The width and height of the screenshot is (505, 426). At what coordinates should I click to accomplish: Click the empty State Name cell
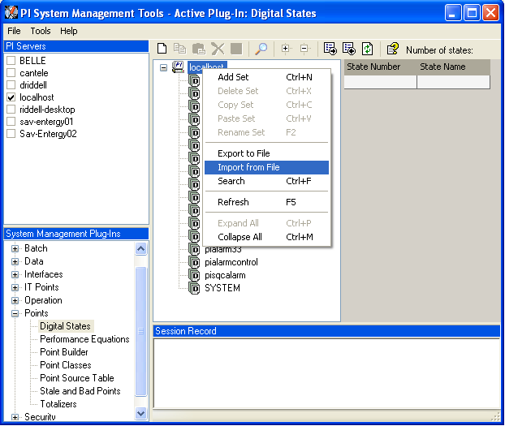point(454,82)
